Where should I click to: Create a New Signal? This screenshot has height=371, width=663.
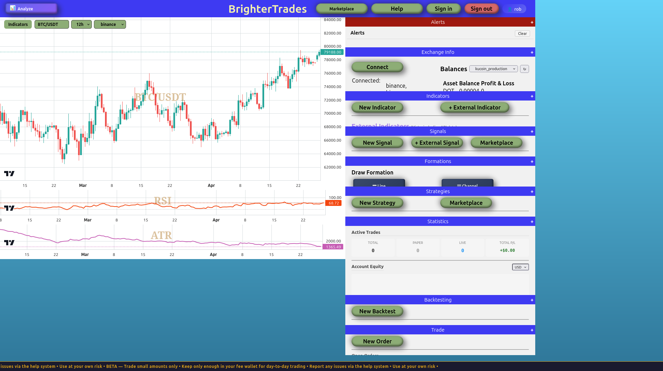click(377, 143)
